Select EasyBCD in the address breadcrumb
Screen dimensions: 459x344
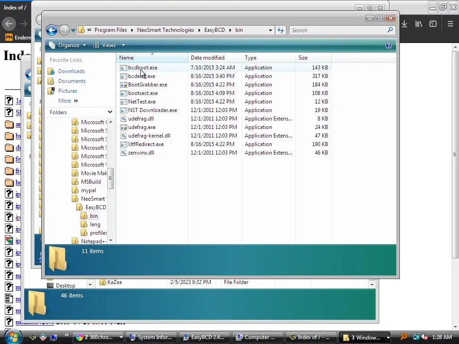tap(215, 30)
